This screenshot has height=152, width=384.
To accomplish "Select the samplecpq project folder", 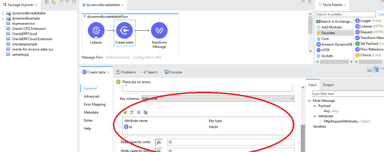I will coord(17,54).
